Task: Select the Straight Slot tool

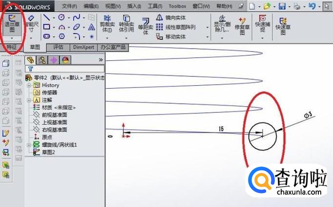Action: point(46,36)
